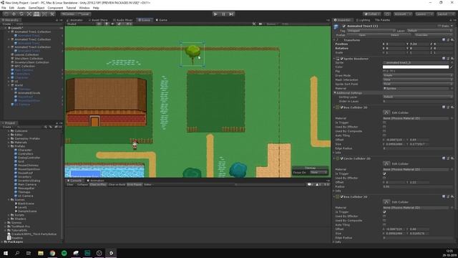Open the Windows Start menu
This screenshot has width=458, height=258.
coord(6,253)
